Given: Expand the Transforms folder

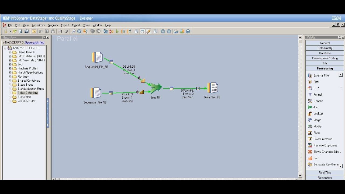Looking at the screenshot, I should click(x=10, y=97).
